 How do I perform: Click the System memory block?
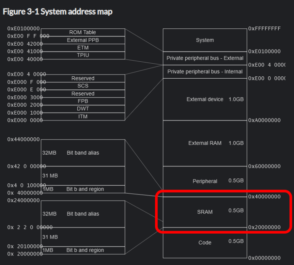coord(205,40)
